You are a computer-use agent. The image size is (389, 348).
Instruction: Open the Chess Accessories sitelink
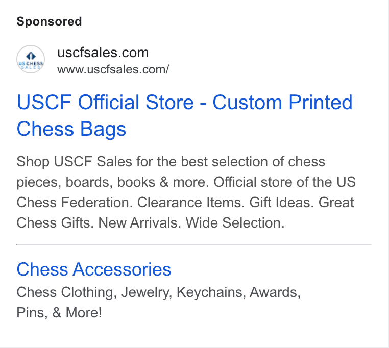(x=94, y=269)
